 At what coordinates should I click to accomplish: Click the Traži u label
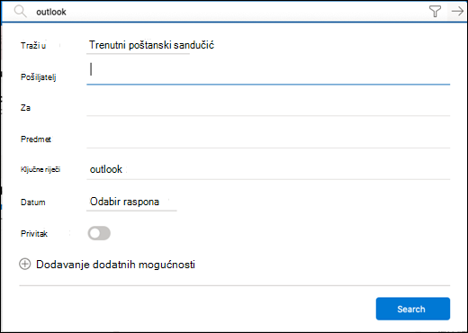click(33, 46)
